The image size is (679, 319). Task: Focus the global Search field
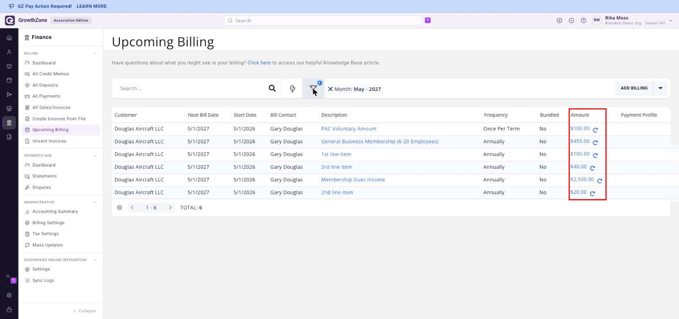[x=323, y=20]
